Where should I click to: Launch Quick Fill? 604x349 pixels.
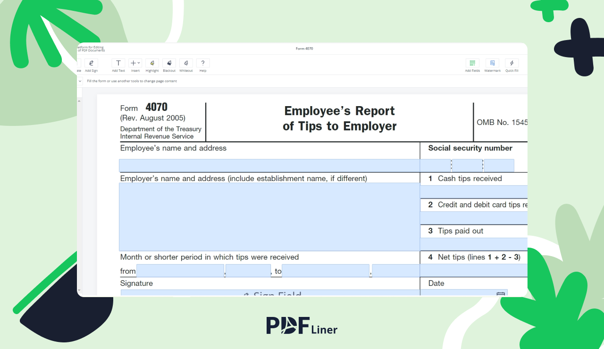tap(512, 63)
